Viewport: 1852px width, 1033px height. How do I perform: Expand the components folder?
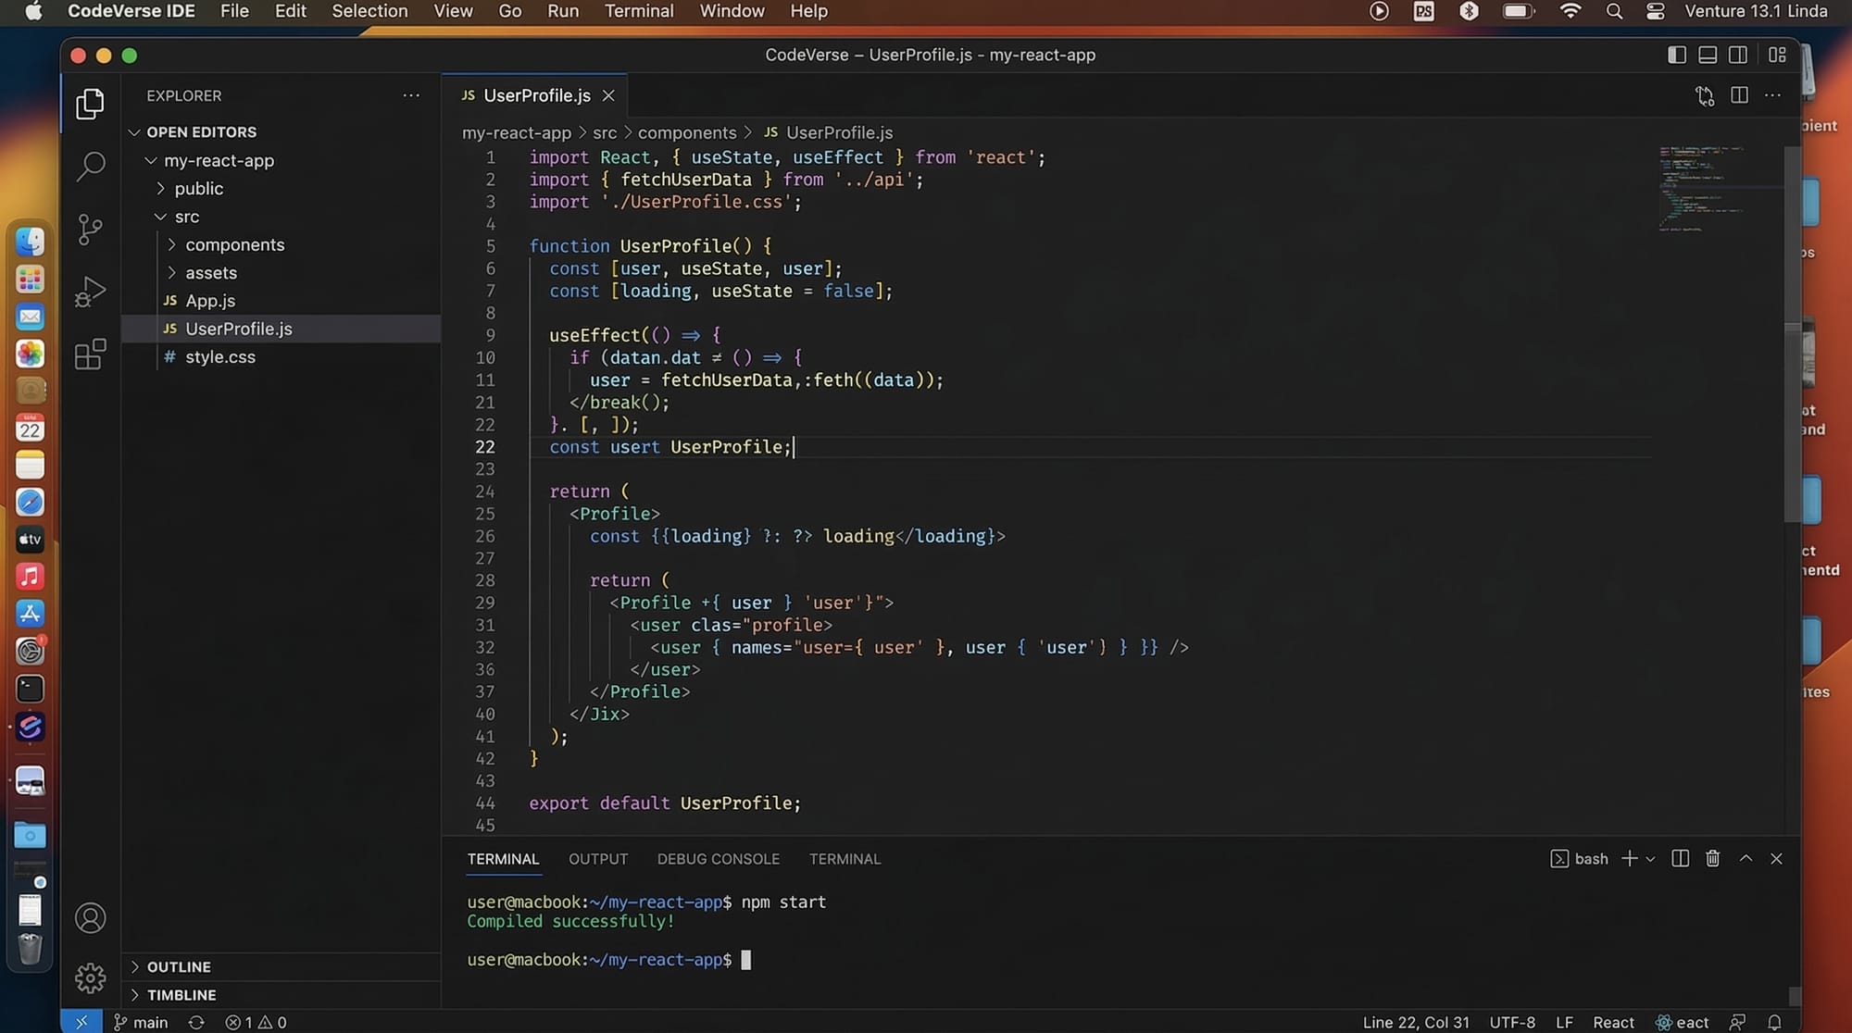tap(234, 244)
